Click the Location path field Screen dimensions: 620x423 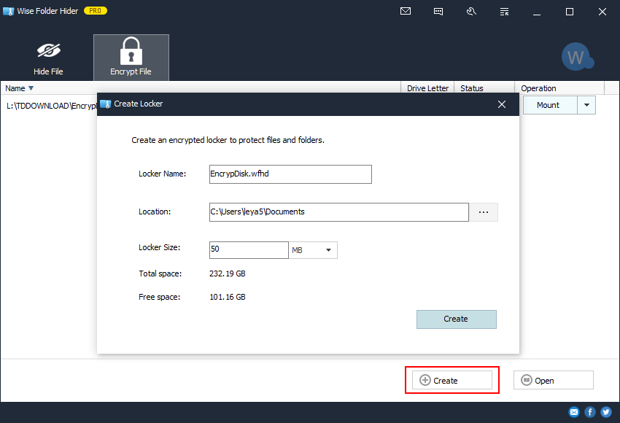click(339, 212)
